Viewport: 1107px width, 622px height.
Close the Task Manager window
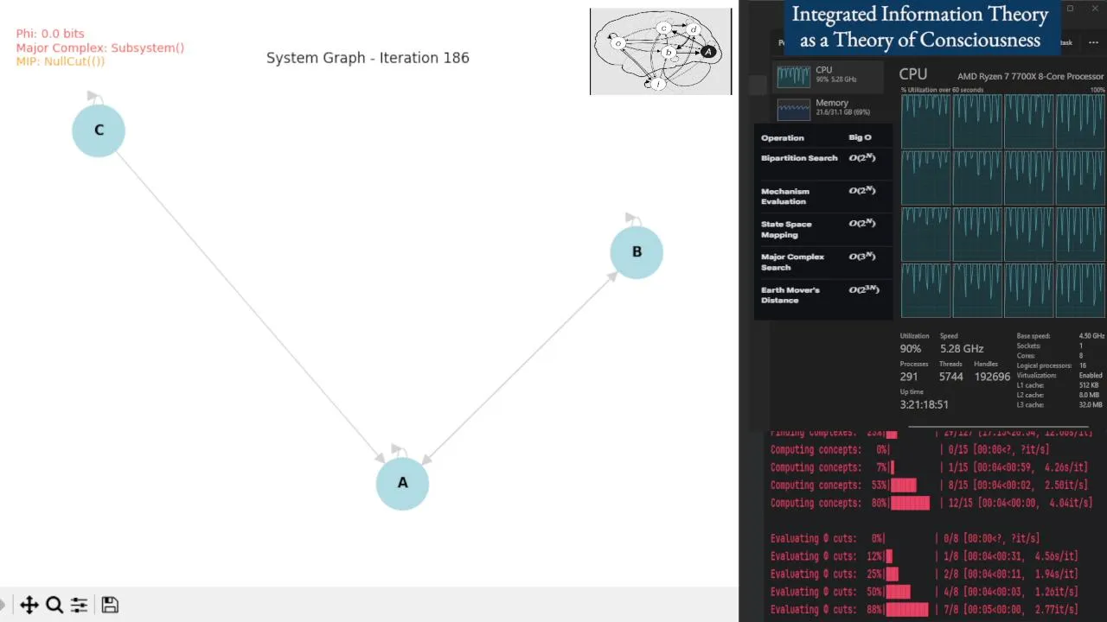1094,9
